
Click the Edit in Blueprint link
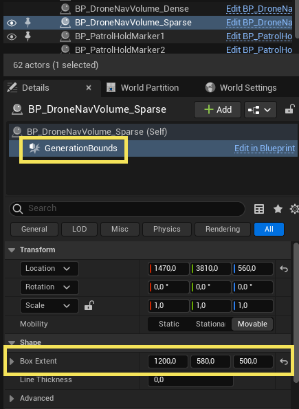coord(265,148)
